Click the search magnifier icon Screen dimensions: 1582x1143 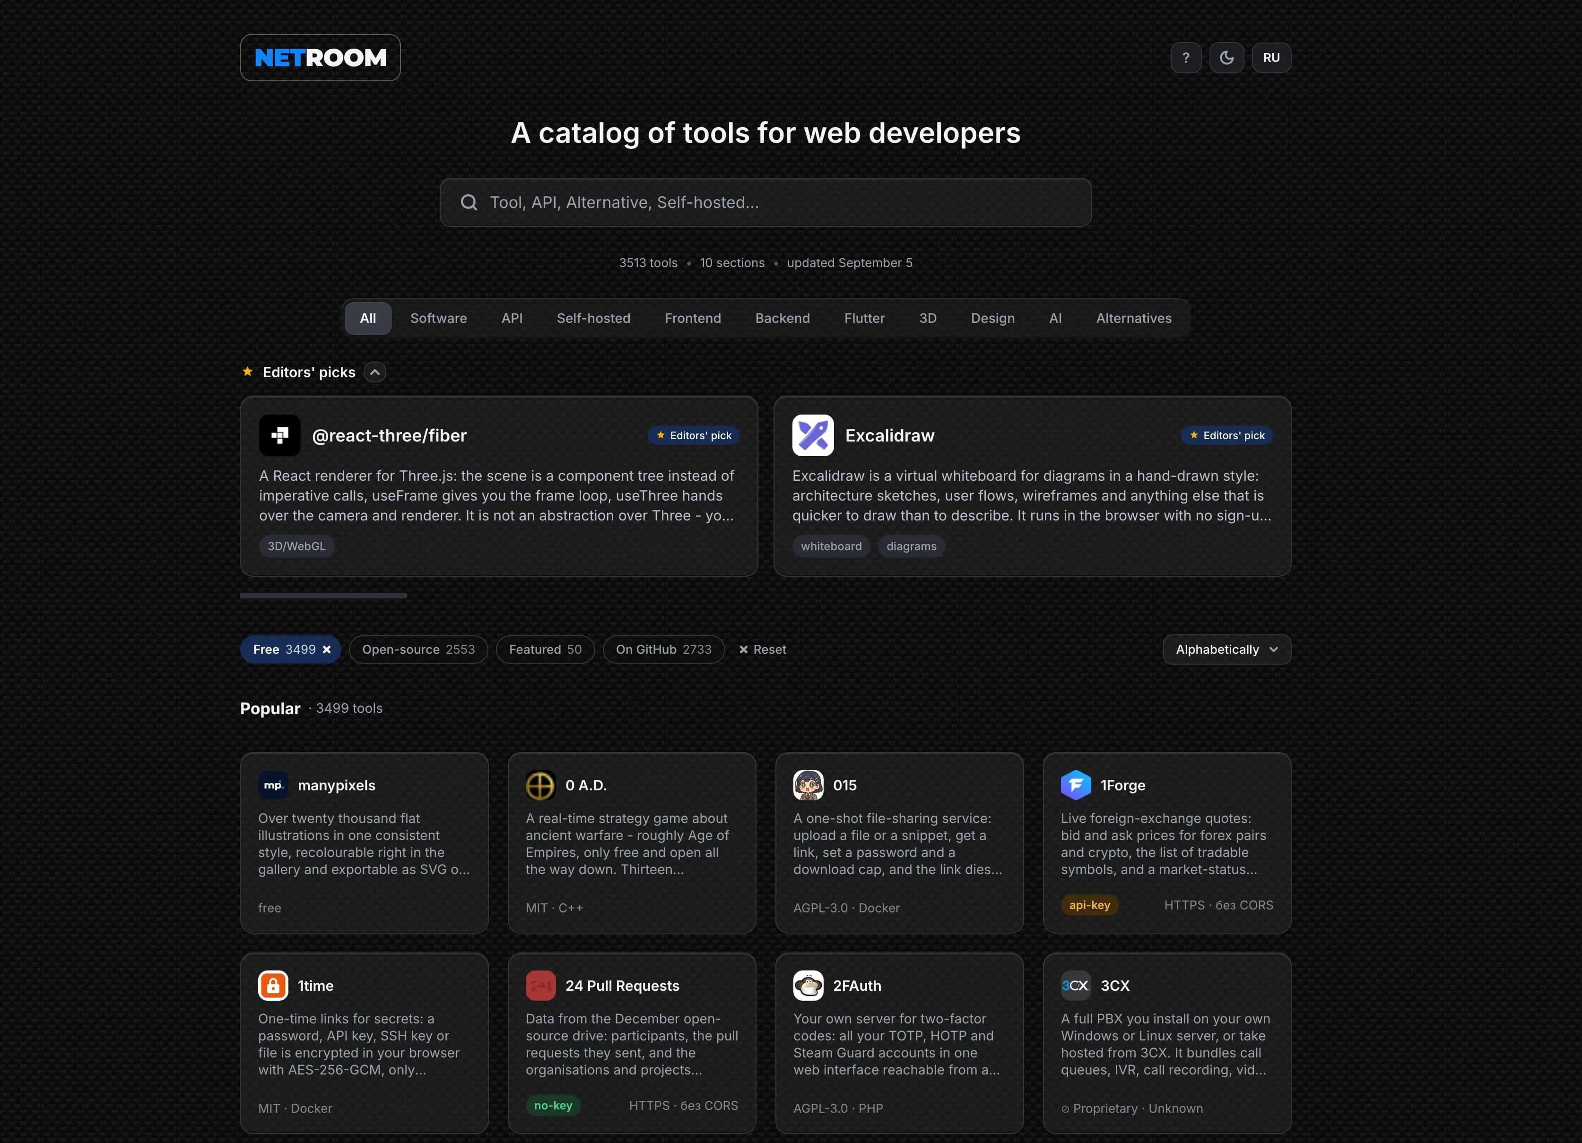point(469,202)
